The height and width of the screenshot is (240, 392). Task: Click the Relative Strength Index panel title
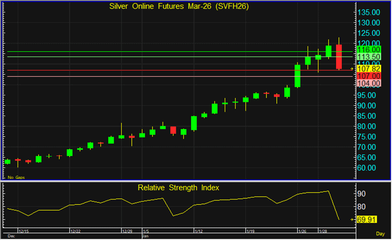[x=177, y=187]
